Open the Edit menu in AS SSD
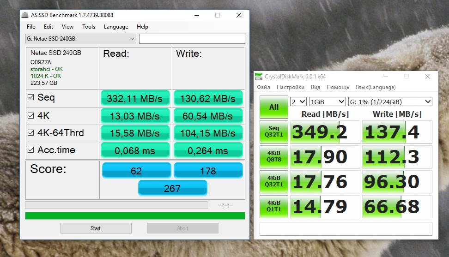449x257 pixels. tap(49, 27)
